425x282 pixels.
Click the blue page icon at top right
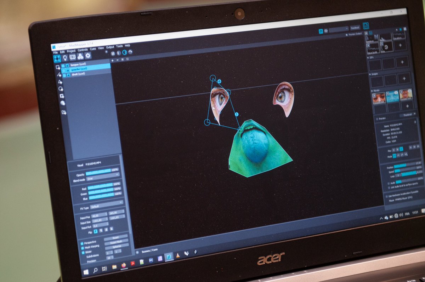pyautogui.click(x=366, y=26)
